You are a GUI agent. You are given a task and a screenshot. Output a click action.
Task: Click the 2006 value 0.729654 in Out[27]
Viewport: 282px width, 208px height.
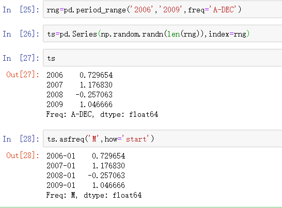96,75
